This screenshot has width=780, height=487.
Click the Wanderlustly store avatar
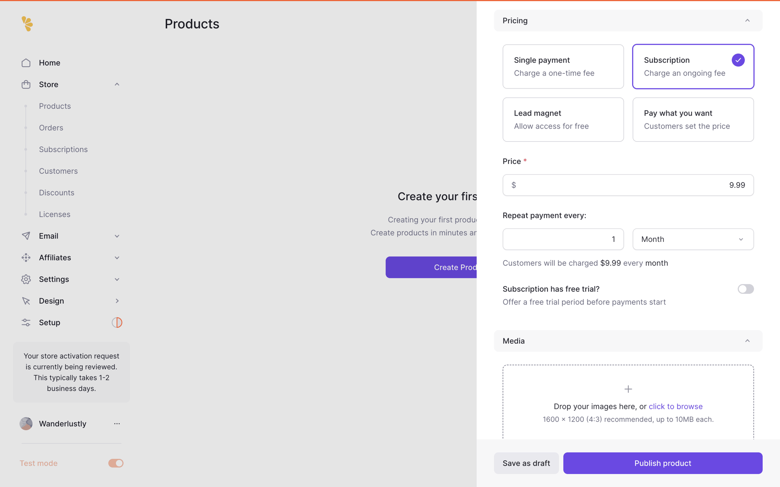[26, 424]
